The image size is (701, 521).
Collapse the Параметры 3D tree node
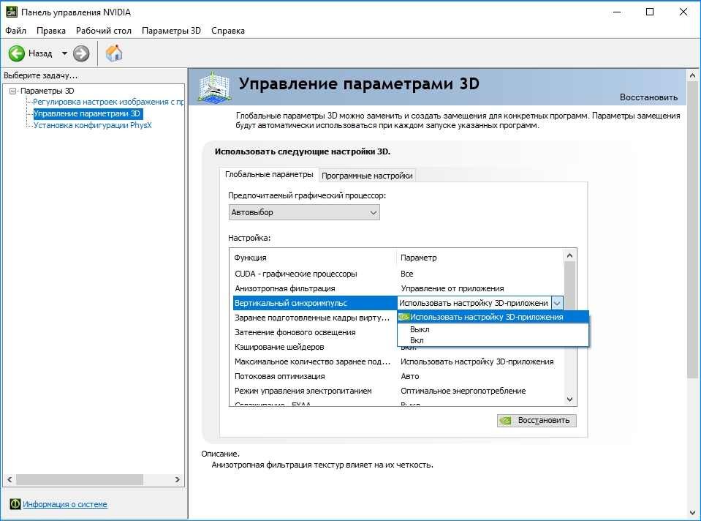coord(12,91)
